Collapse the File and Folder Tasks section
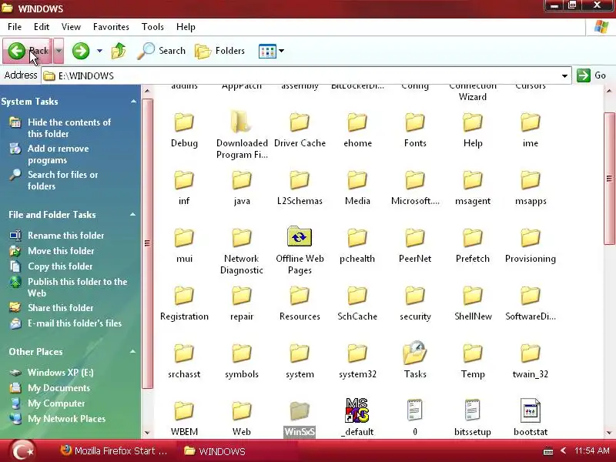 [x=132, y=215]
